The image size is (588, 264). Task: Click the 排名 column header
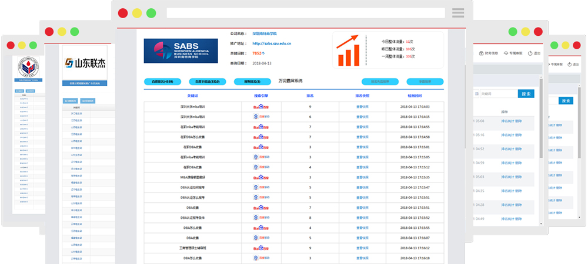(310, 96)
